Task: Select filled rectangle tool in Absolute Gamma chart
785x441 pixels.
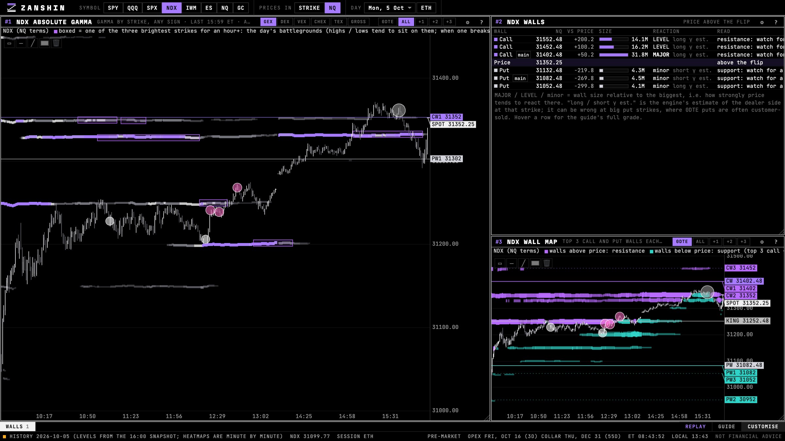Action: 44,43
